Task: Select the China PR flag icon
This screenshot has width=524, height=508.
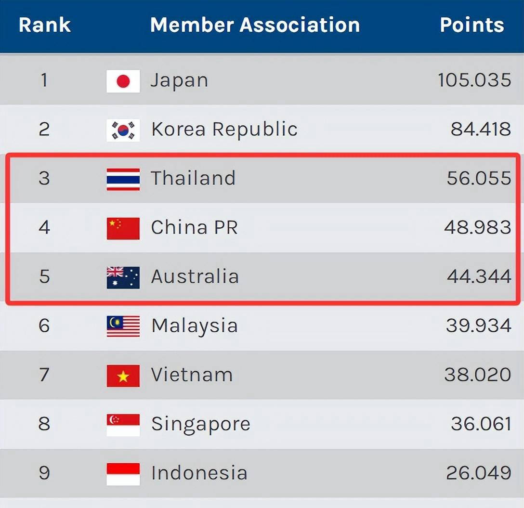Action: click(123, 228)
